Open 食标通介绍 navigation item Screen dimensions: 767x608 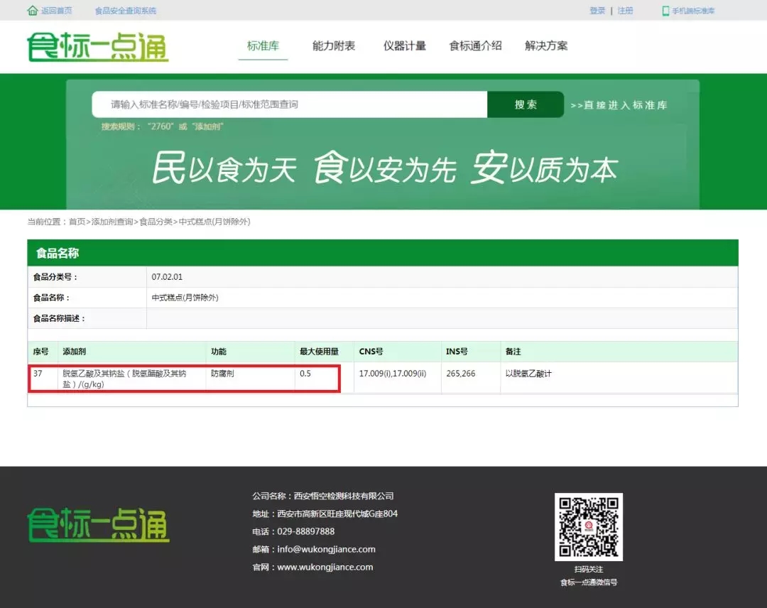coord(475,46)
